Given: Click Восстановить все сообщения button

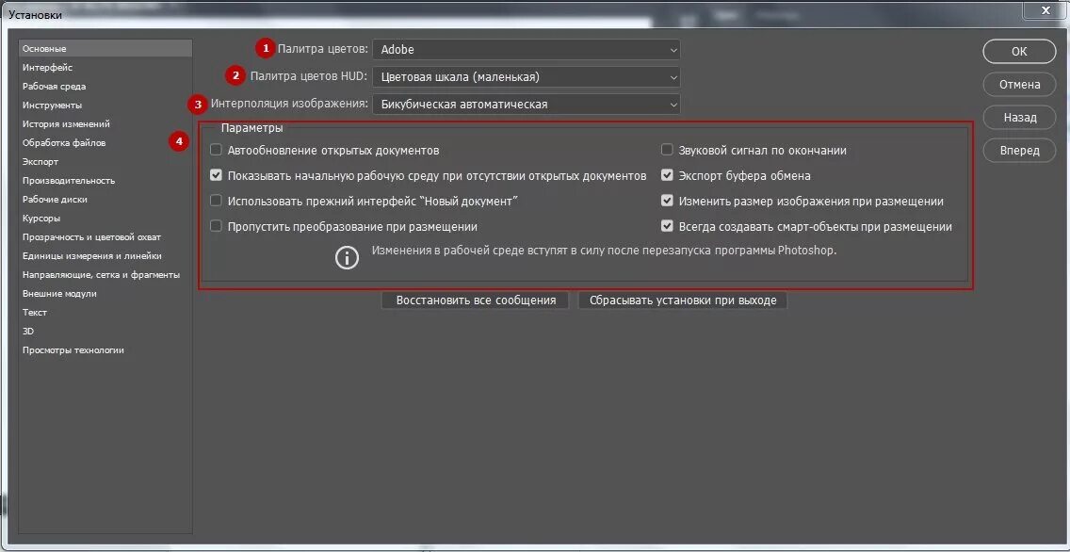Looking at the screenshot, I should [475, 300].
